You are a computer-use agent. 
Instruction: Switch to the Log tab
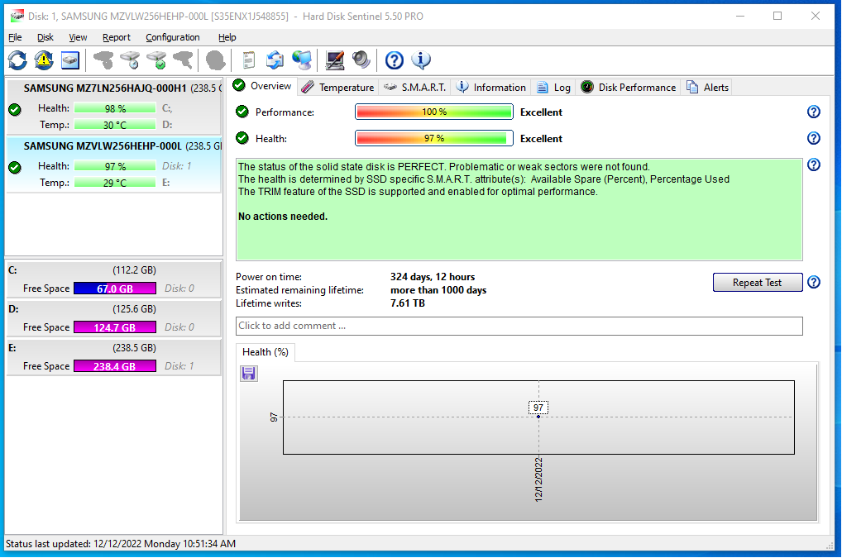click(x=553, y=88)
